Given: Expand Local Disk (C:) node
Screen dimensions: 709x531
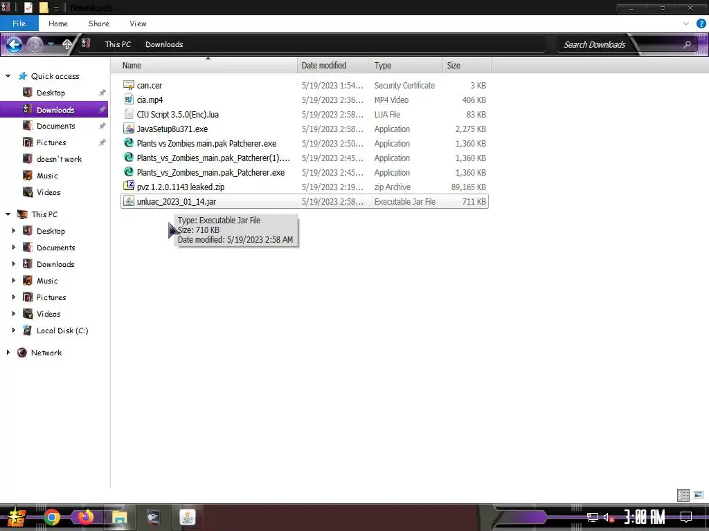Looking at the screenshot, I should (x=14, y=330).
